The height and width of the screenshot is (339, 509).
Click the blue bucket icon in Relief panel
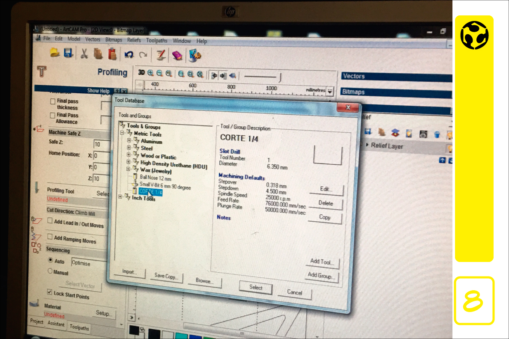pos(437,134)
